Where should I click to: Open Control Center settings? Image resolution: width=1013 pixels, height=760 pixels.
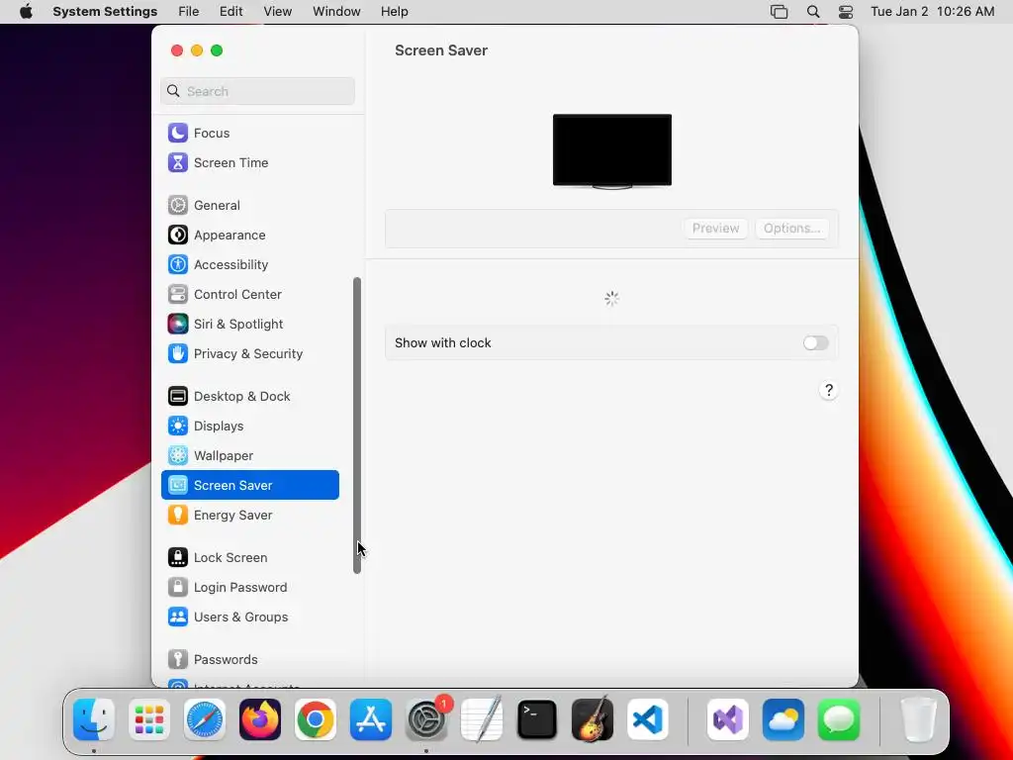click(x=250, y=294)
